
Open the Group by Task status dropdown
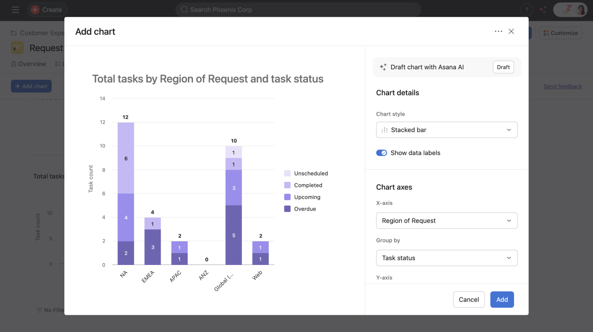(x=447, y=258)
